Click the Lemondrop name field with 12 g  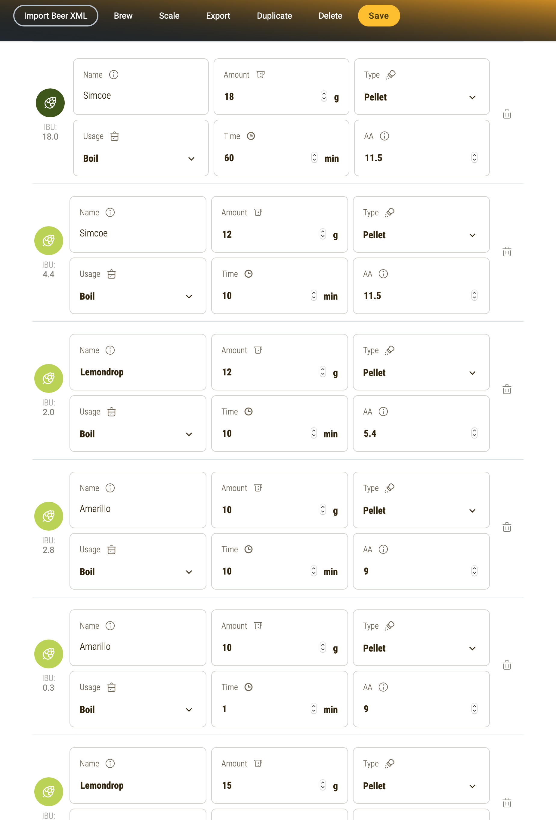(138, 372)
